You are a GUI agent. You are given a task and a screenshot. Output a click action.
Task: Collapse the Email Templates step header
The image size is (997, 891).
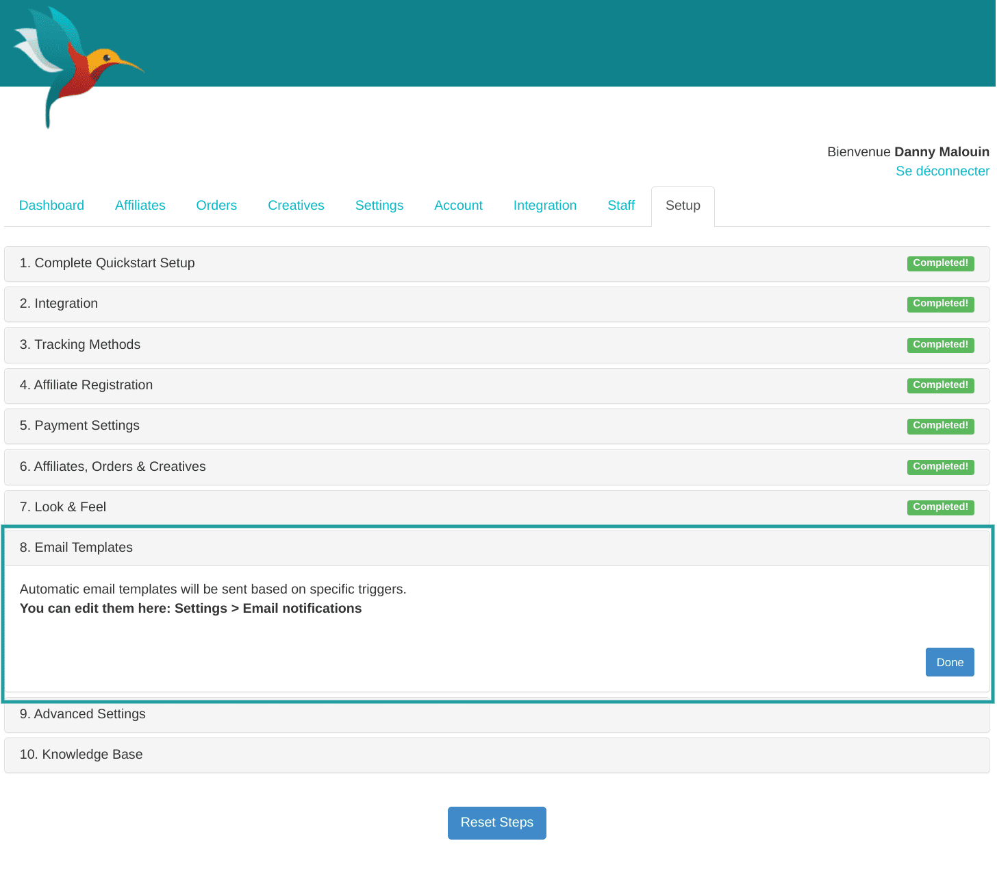[76, 548]
